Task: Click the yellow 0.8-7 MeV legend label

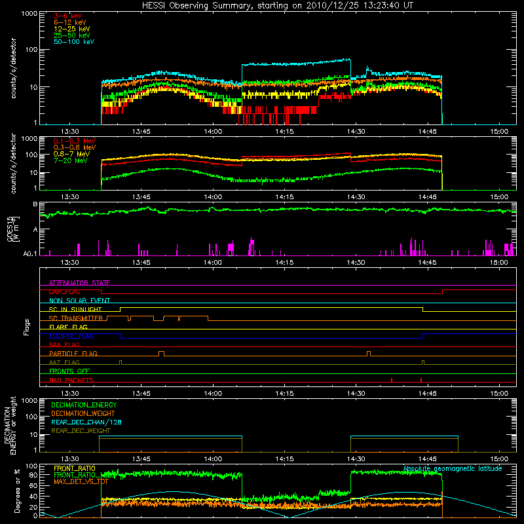Action: point(71,154)
